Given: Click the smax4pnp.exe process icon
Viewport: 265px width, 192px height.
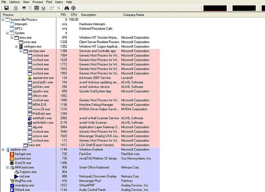Looking at the screenshot, I should point(12,185).
